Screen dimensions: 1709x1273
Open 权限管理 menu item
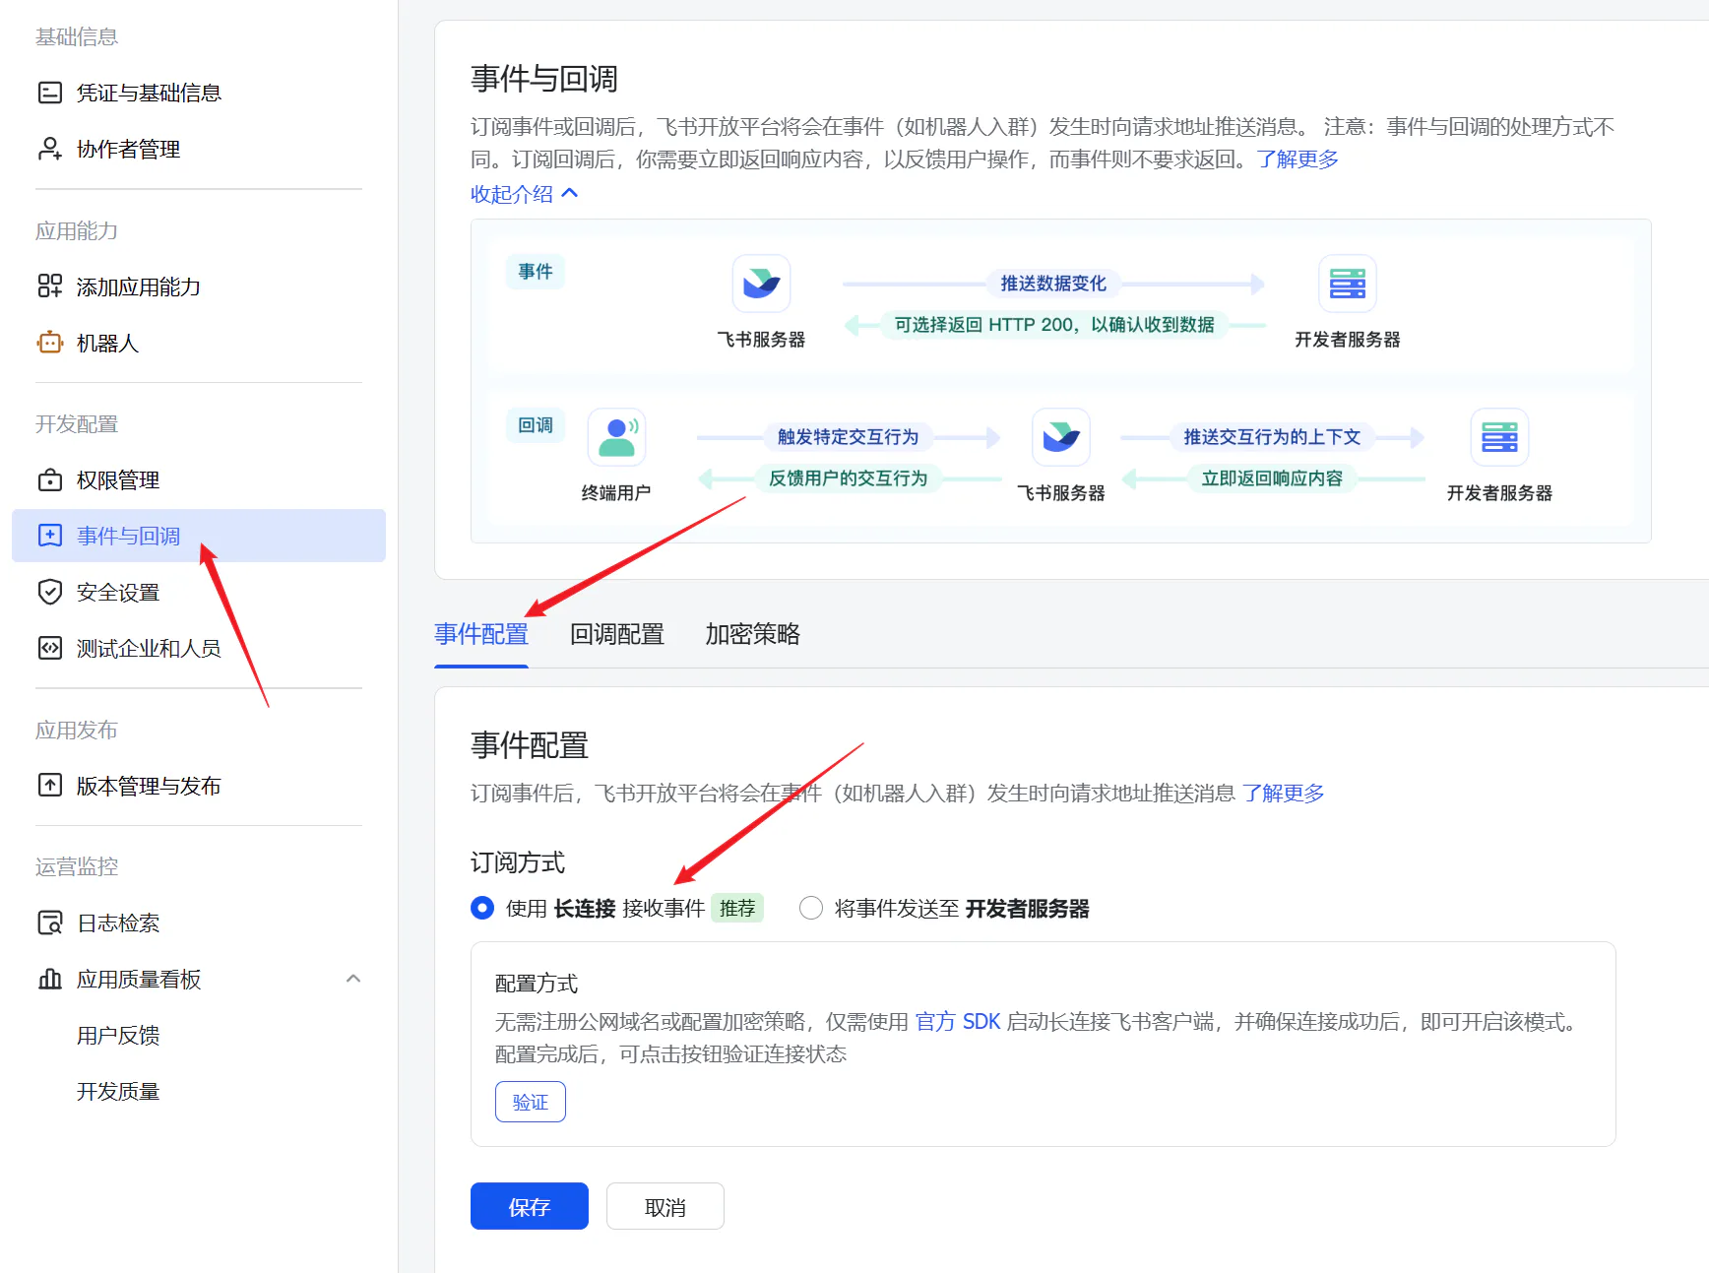pos(199,479)
